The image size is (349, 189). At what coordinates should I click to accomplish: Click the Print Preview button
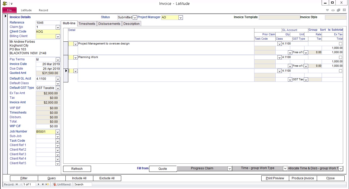click(275, 178)
